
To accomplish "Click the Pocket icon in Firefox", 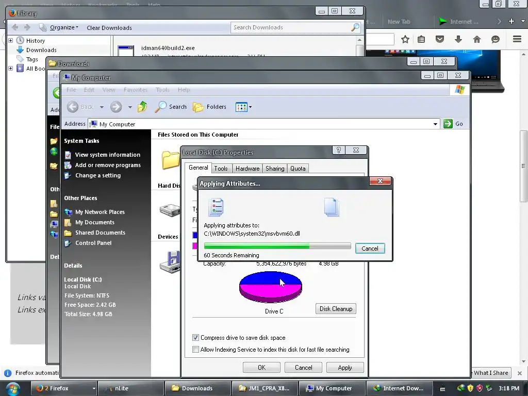I will click(440, 39).
